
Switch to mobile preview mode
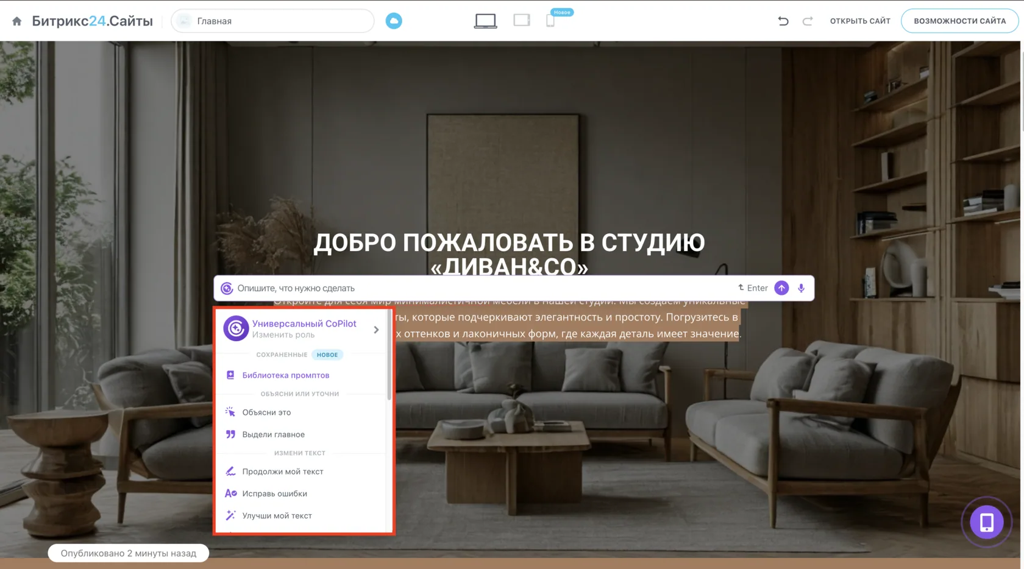click(x=550, y=21)
